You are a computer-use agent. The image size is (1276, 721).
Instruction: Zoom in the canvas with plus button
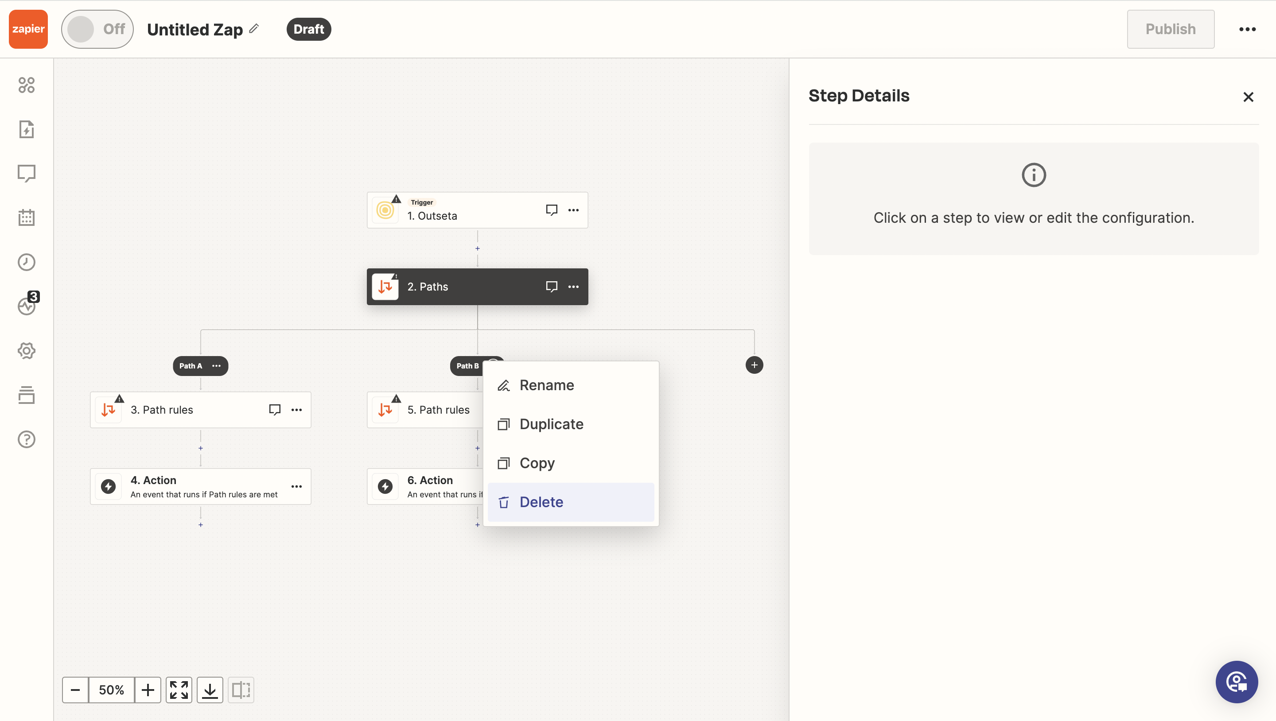(x=148, y=690)
